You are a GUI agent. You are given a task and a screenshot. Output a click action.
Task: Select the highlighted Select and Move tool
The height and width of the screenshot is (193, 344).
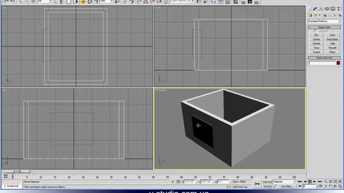point(83,2)
